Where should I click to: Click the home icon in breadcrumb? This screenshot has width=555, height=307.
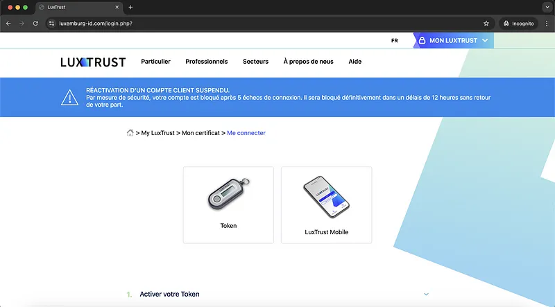click(x=130, y=133)
